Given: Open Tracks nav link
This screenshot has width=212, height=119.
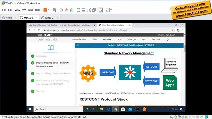Looking at the screenshot, I should tap(94, 39).
